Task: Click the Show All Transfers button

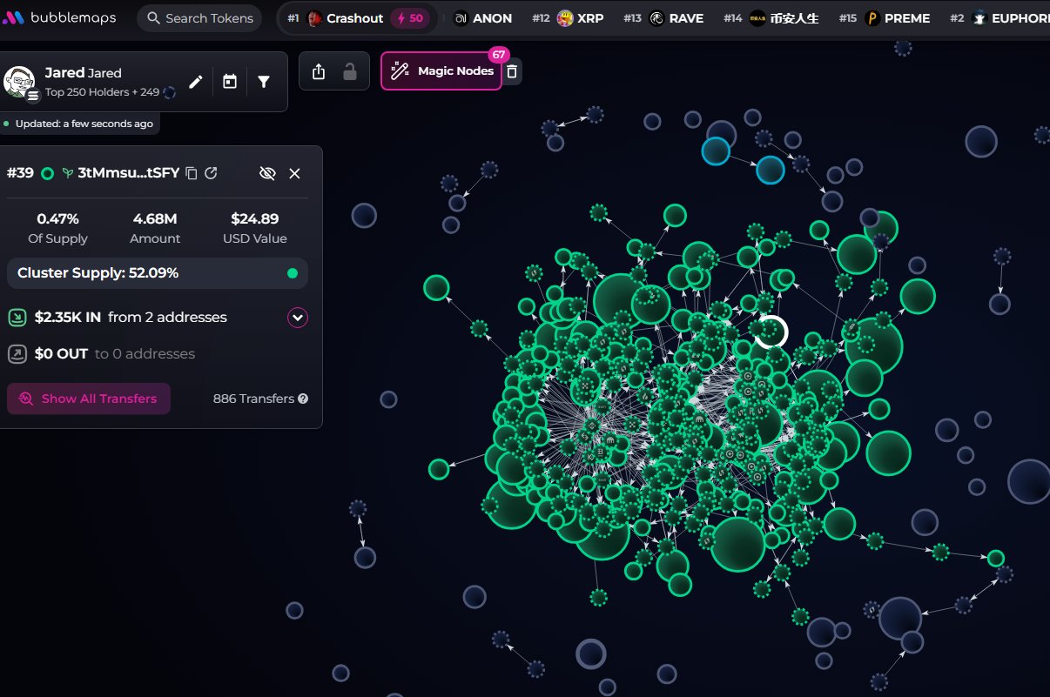Action: [x=89, y=399]
